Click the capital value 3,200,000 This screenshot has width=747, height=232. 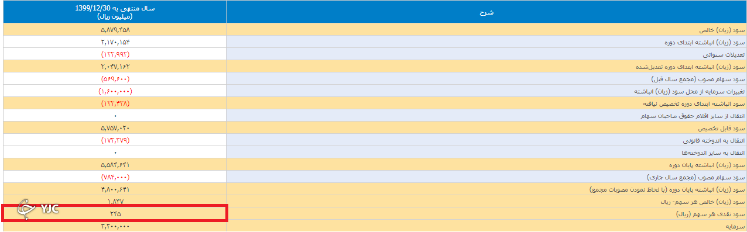point(115,226)
